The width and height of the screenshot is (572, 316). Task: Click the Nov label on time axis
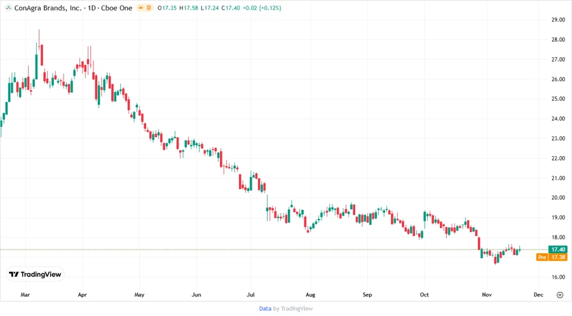click(x=487, y=294)
